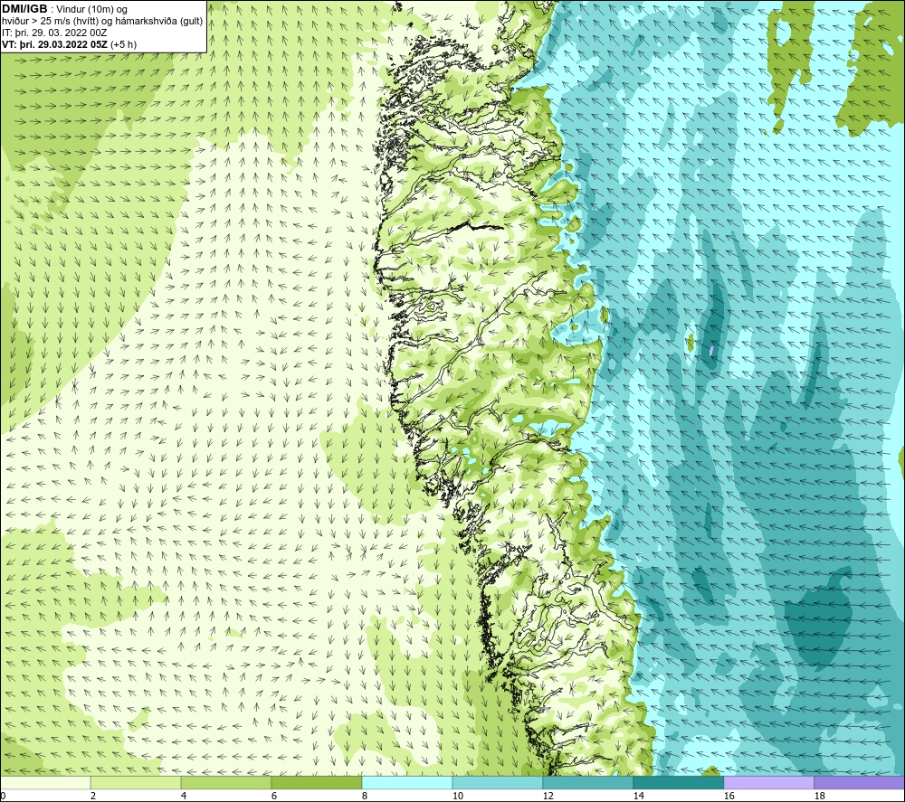Click the 'hviður > 25 m/s (hvítt)' description line
905x802 pixels.
102,22
